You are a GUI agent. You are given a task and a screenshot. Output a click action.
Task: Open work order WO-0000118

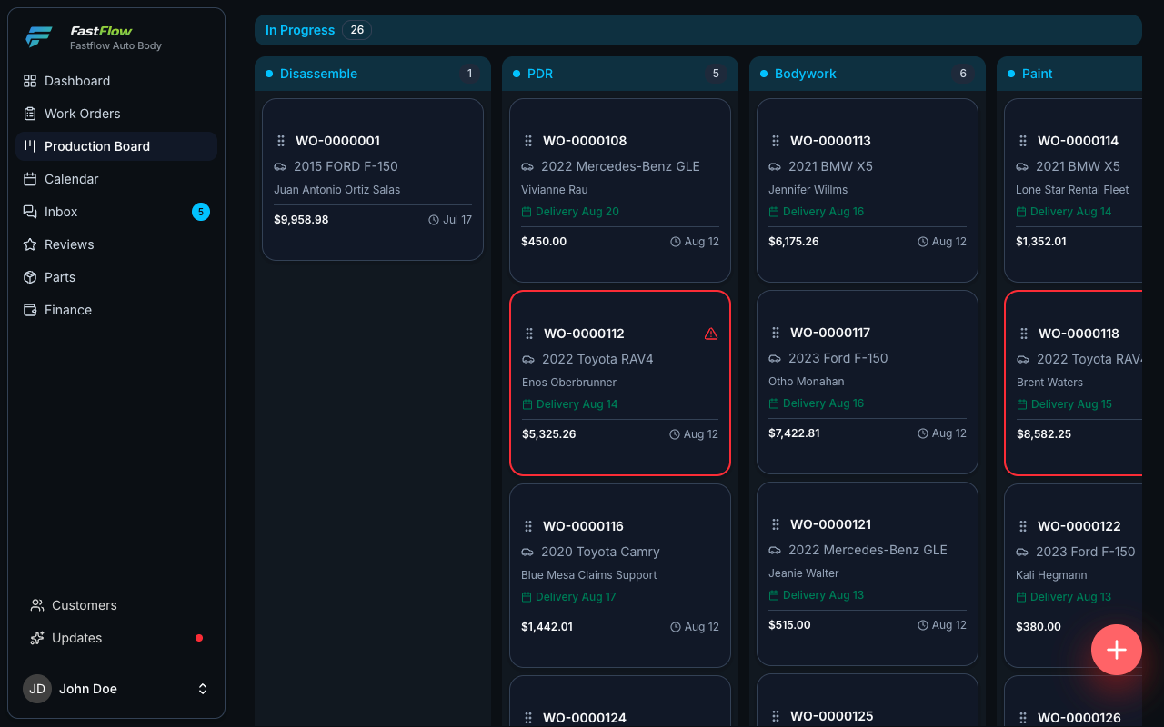(x=1079, y=334)
